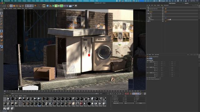Toggle X axis lock
Image resolution: width=200 pixels, height=112 pixels.
(26, 6)
